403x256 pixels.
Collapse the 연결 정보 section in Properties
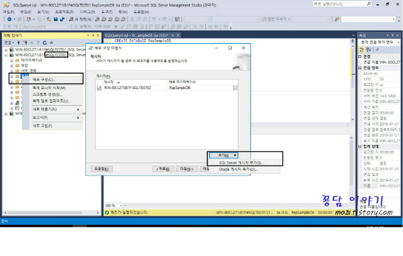coord(360,68)
